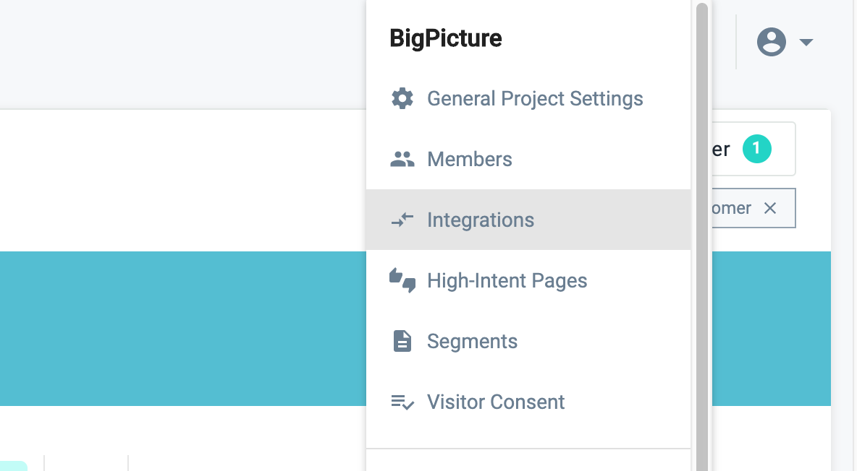857x471 pixels.
Task: Click the people icon beside Members
Action: [402, 159]
